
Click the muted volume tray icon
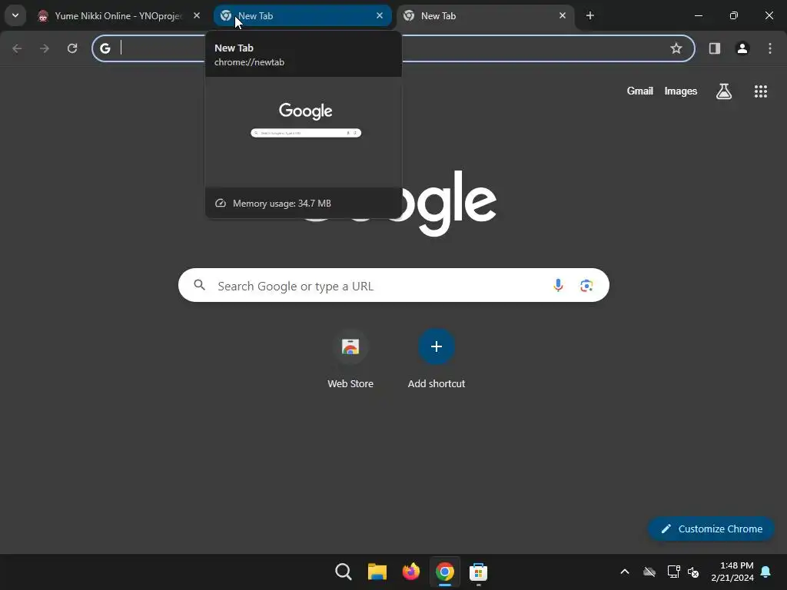(693, 572)
